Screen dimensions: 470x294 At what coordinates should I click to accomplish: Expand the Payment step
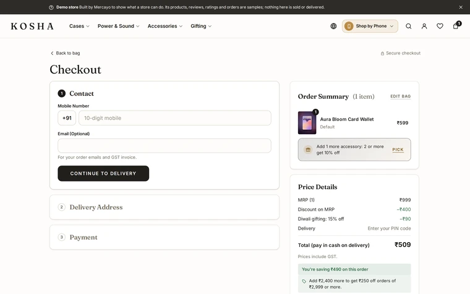coord(164,237)
